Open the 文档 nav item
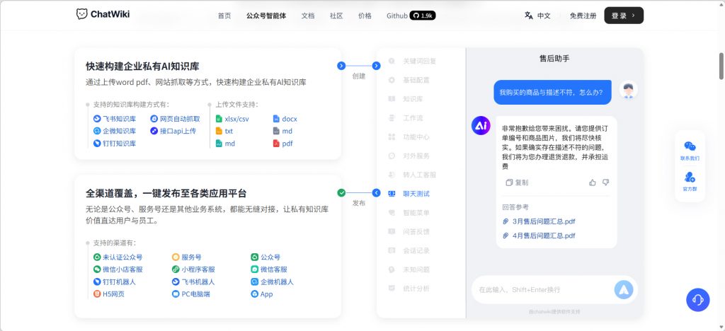The height and width of the screenshot is (331, 725). pos(307,16)
